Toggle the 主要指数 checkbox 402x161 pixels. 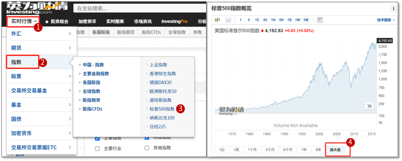[97, 138]
